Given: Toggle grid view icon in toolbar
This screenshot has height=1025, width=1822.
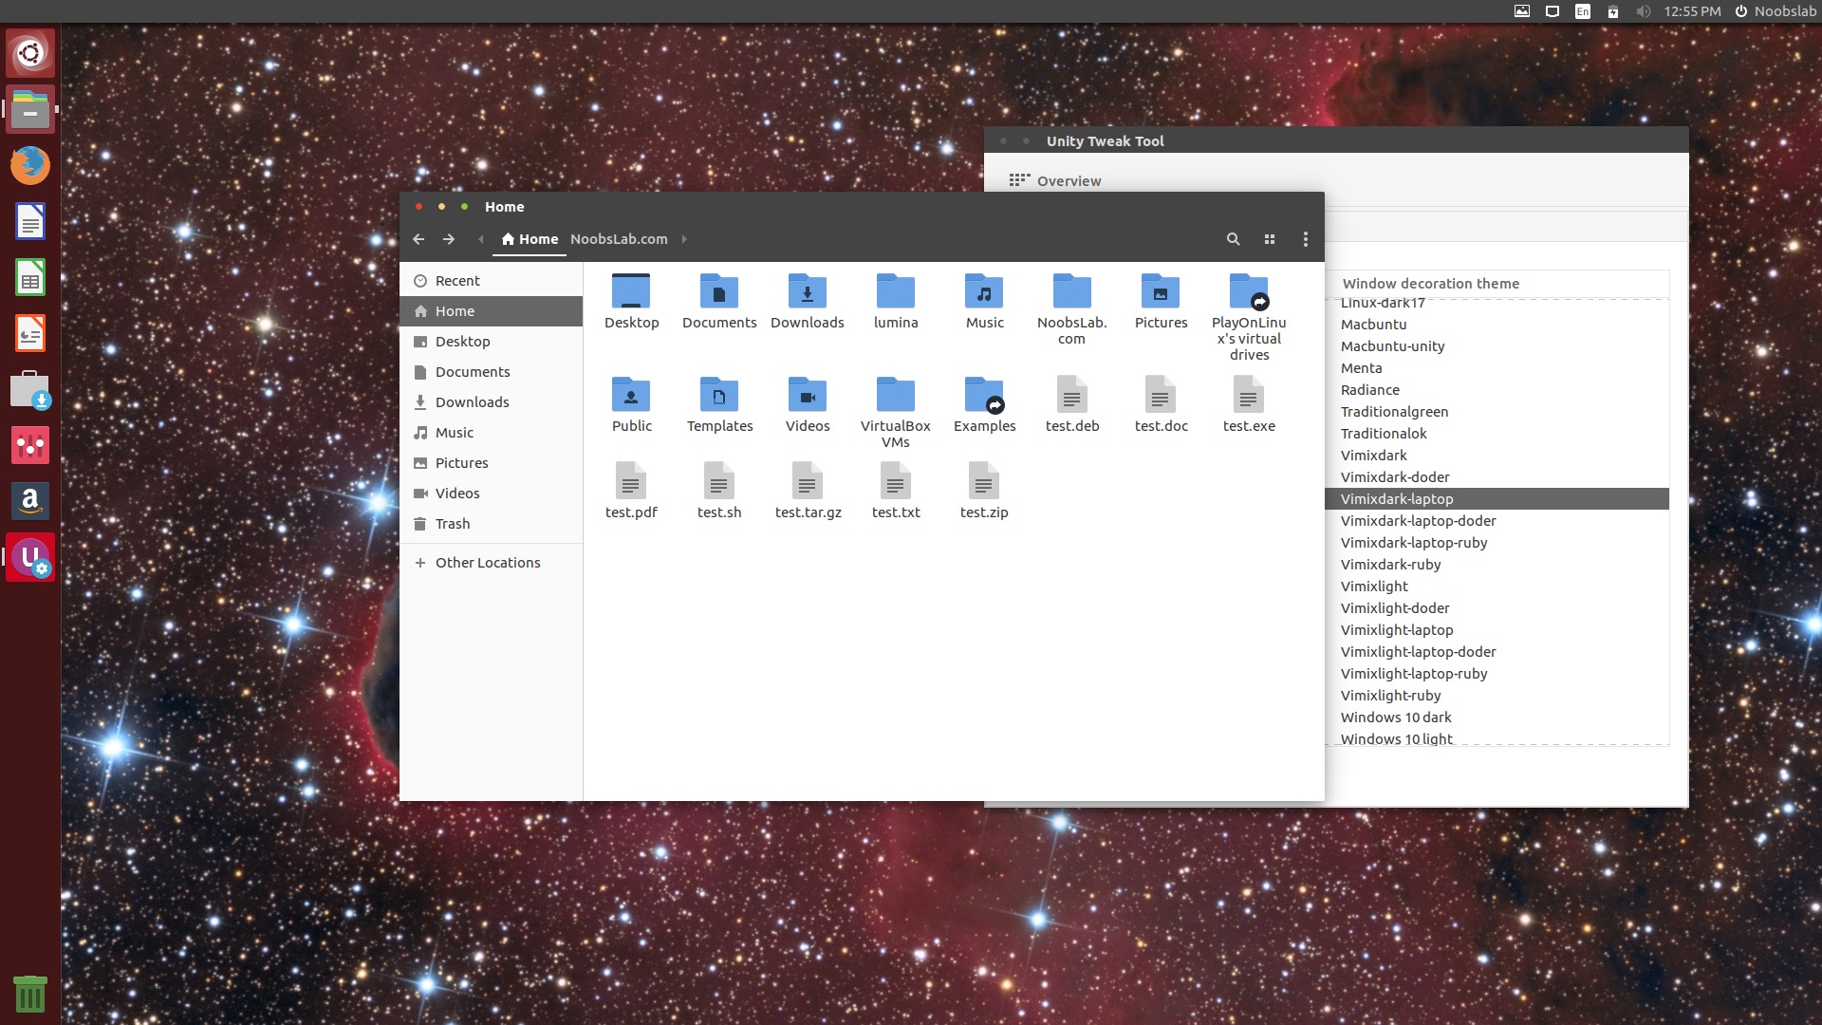Looking at the screenshot, I should (x=1270, y=239).
